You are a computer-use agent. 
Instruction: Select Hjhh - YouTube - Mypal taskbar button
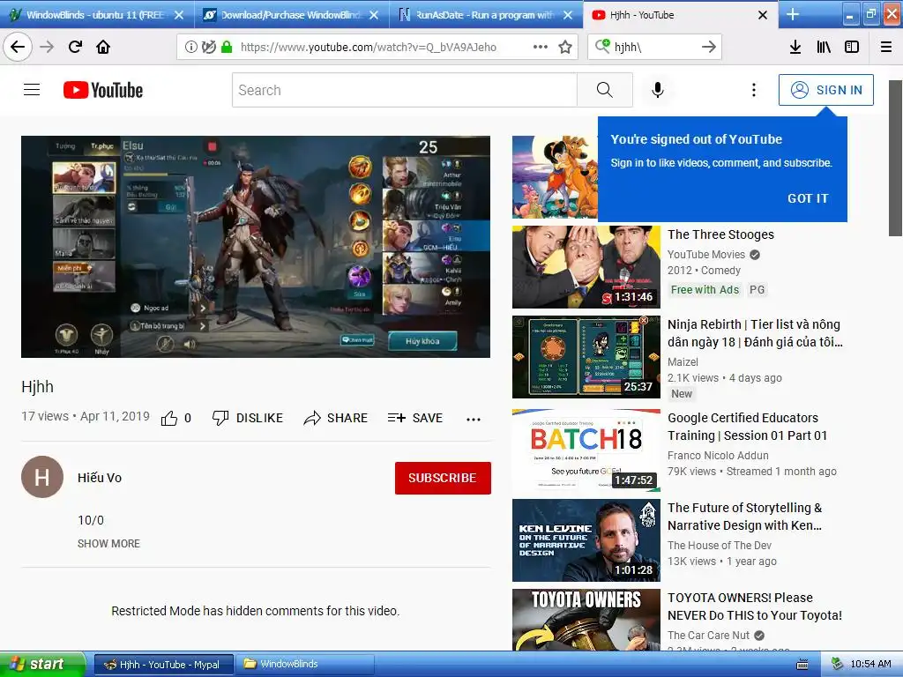pos(164,665)
